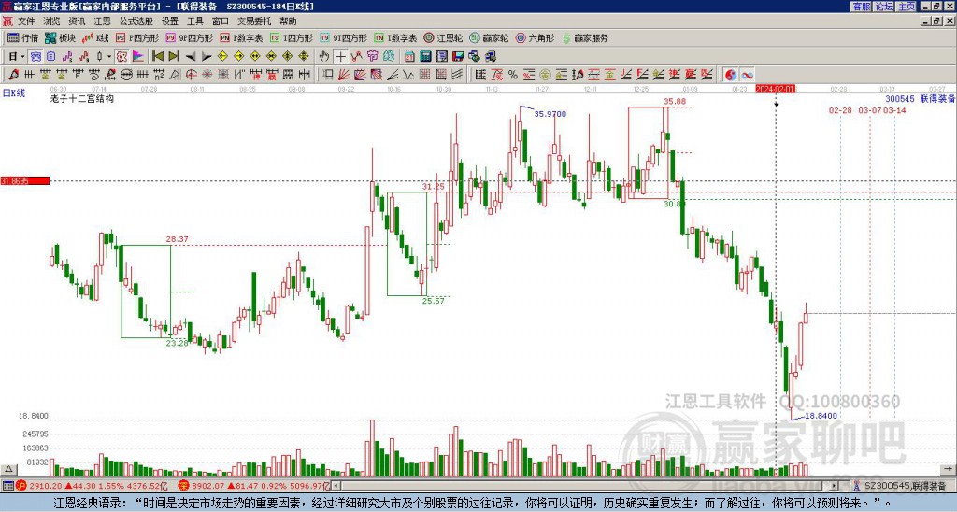Open the 资讯 menu
The image size is (957, 512).
(x=77, y=21)
